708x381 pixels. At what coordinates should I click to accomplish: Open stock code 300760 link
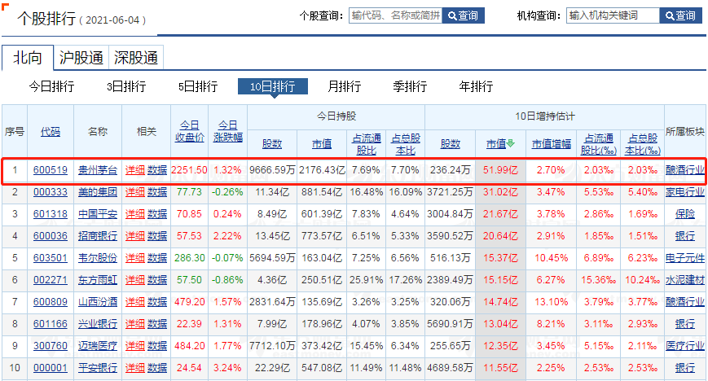point(51,346)
